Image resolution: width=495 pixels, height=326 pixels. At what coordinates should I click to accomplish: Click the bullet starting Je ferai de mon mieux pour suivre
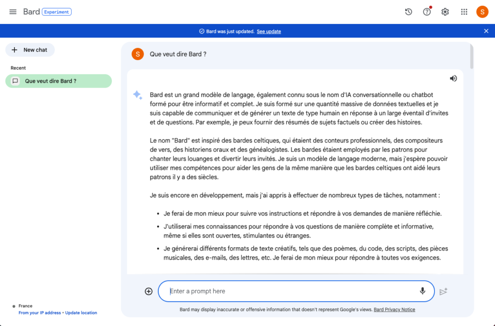tap(302, 213)
